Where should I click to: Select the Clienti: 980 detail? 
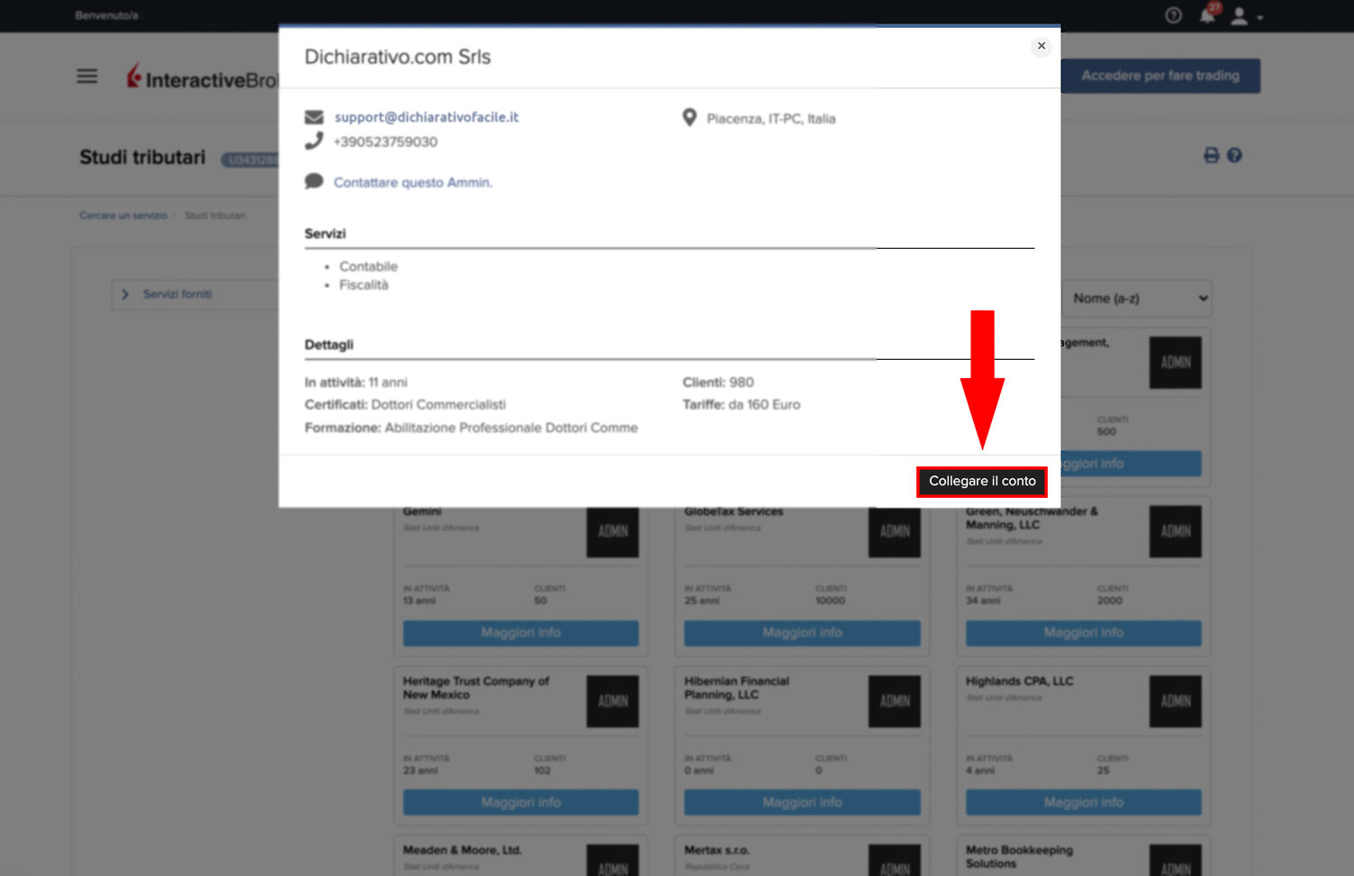coord(719,383)
